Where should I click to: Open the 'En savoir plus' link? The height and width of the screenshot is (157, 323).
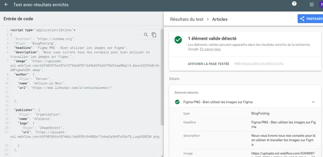click(x=210, y=49)
